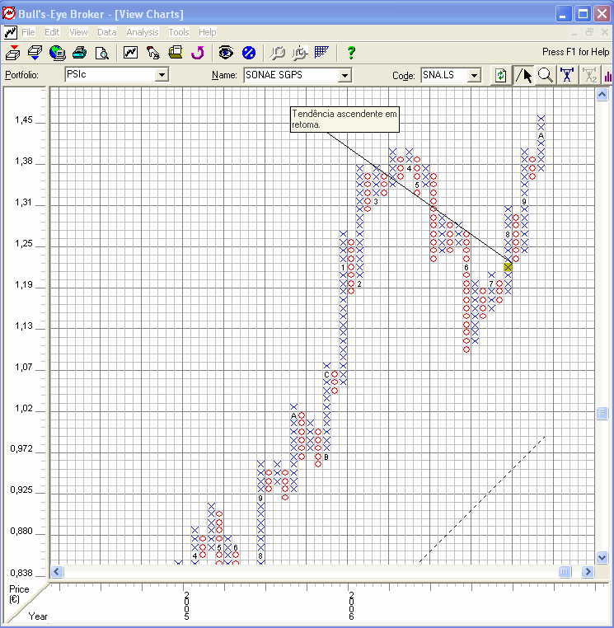The width and height of the screenshot is (614, 628).
Task: Click the green question mark help icon
Action: pyautogui.click(x=351, y=53)
